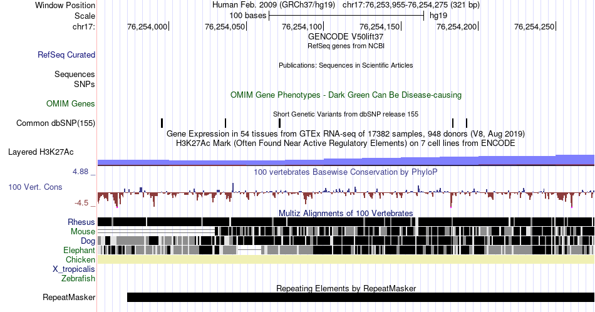The image size is (595, 312).
Task: Open the 100 Vert. Cons track label
Action: coord(35,187)
